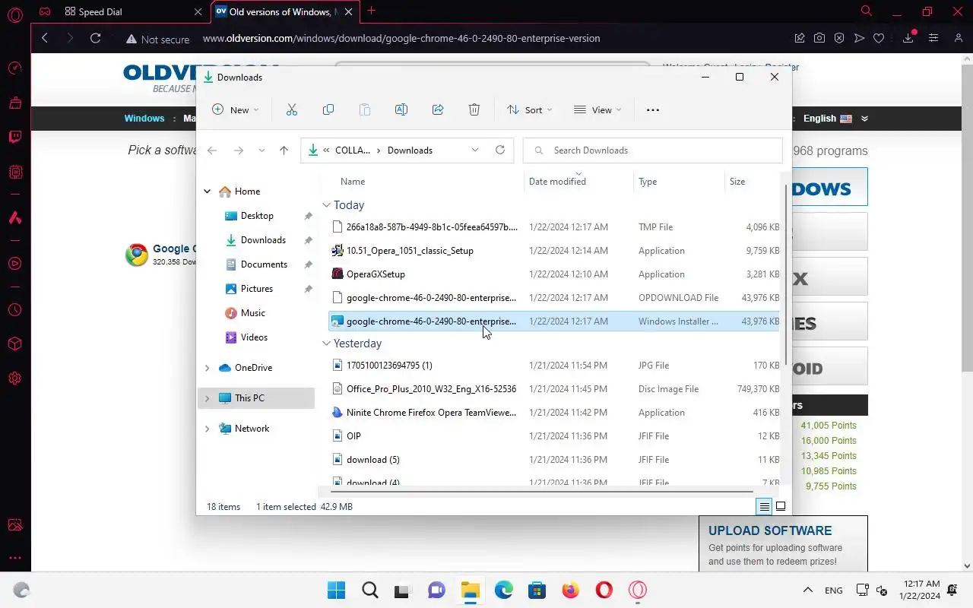Open GX Corner gamepad icon

[x=45, y=11]
